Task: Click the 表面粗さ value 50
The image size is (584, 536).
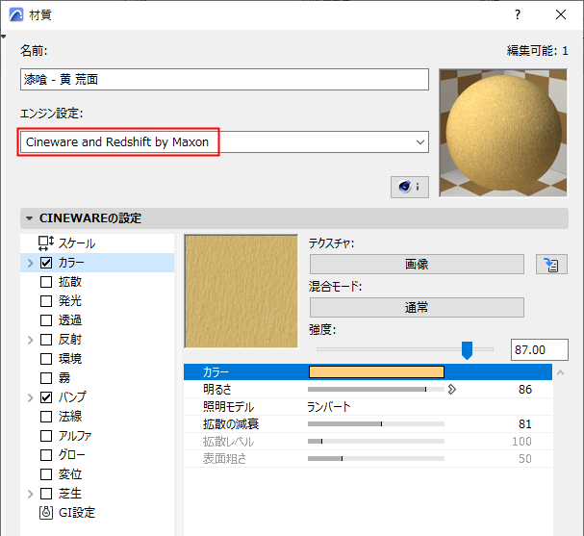Action: click(x=525, y=458)
